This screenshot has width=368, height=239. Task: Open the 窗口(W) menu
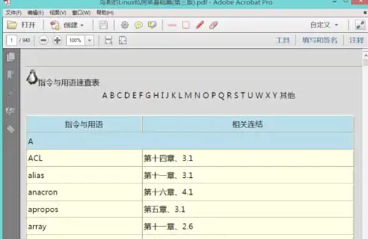81,12
